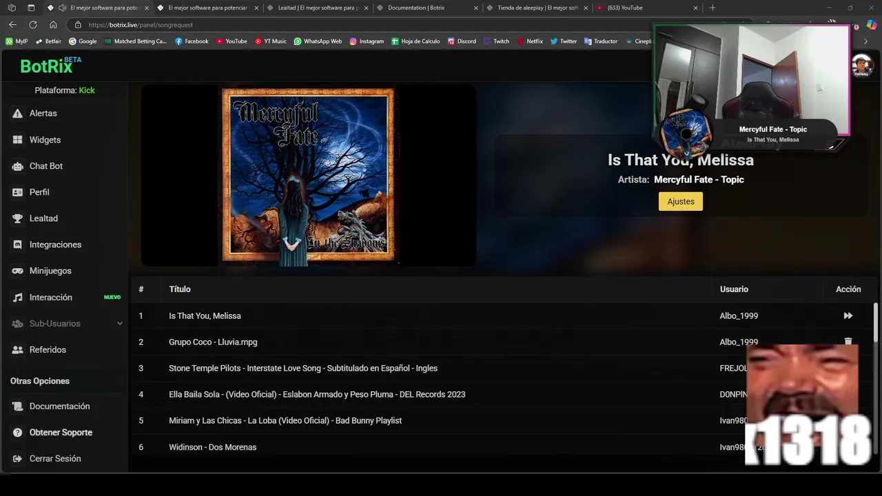
Task: Click the Cerrar Sesión exit icon
Action: (17, 459)
